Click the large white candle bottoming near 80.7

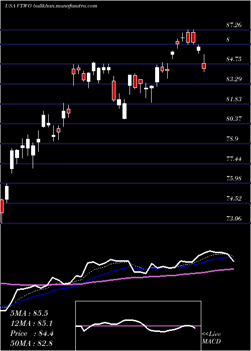click(x=124, y=111)
